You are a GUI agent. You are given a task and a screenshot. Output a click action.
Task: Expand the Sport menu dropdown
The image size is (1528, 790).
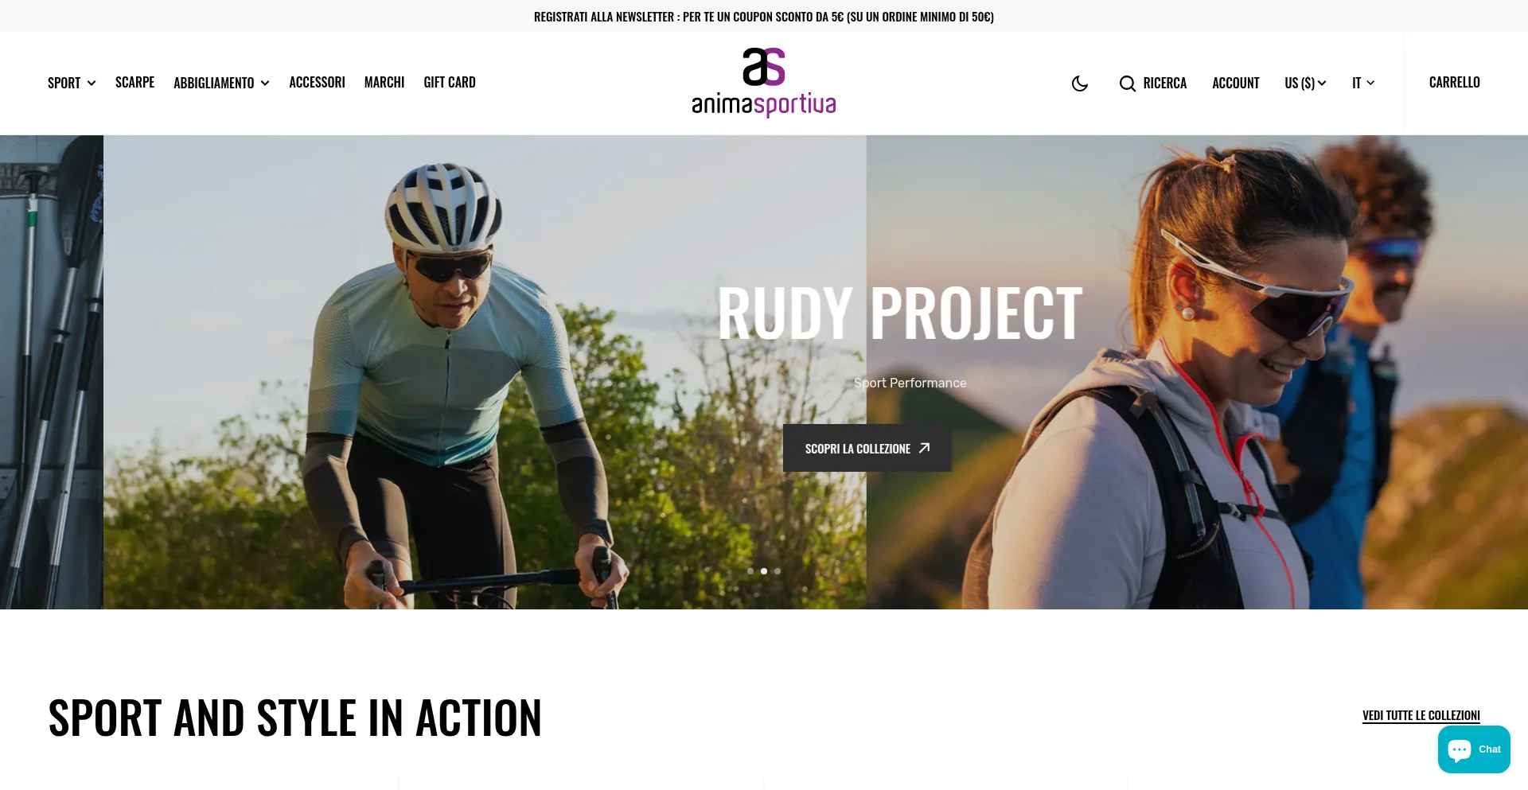click(72, 83)
